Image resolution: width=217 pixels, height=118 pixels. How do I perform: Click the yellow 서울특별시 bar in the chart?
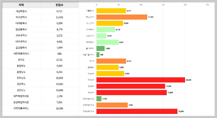click(111, 11)
